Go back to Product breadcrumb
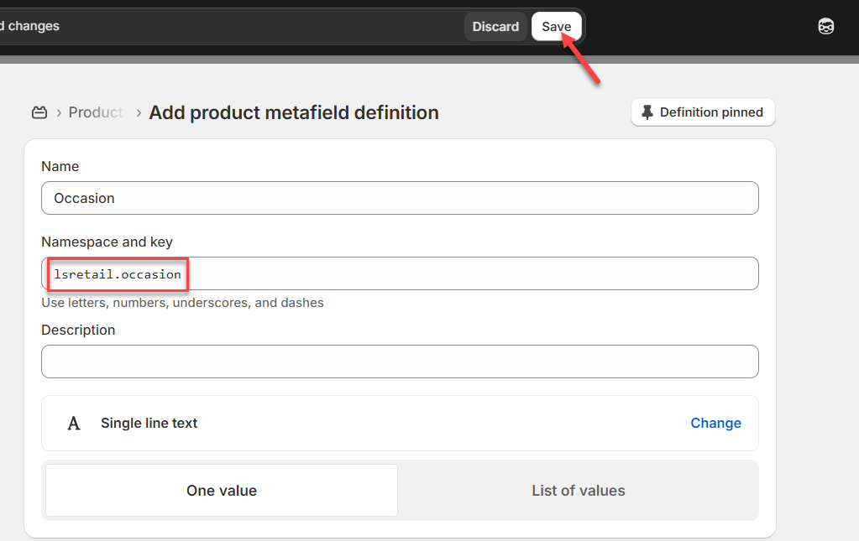The width and height of the screenshot is (859, 541). (x=96, y=112)
